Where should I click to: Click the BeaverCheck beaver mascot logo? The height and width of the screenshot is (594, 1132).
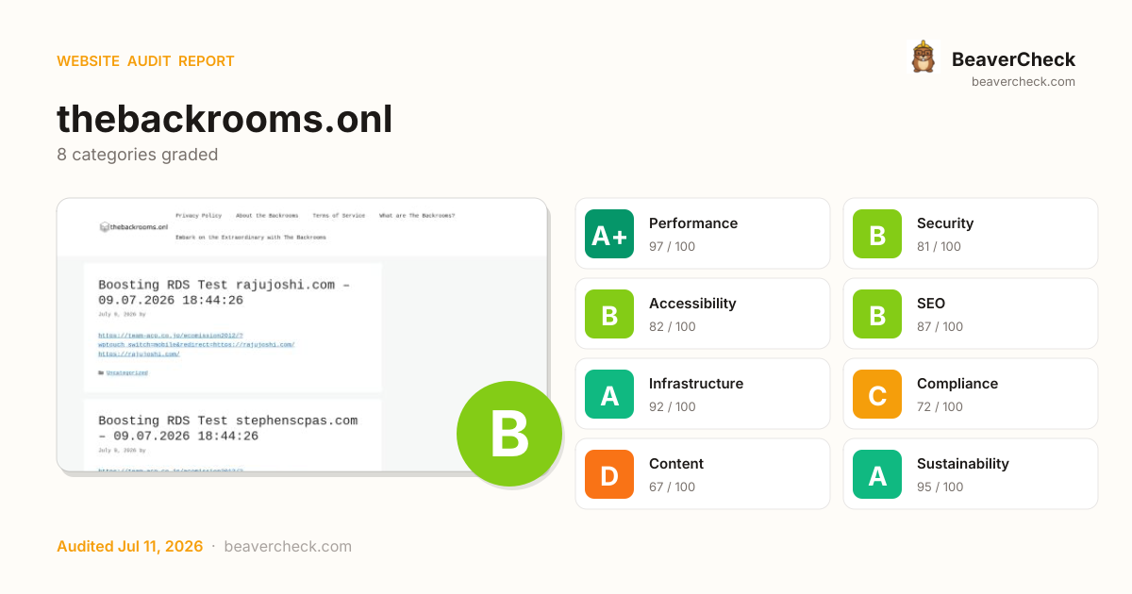click(923, 58)
